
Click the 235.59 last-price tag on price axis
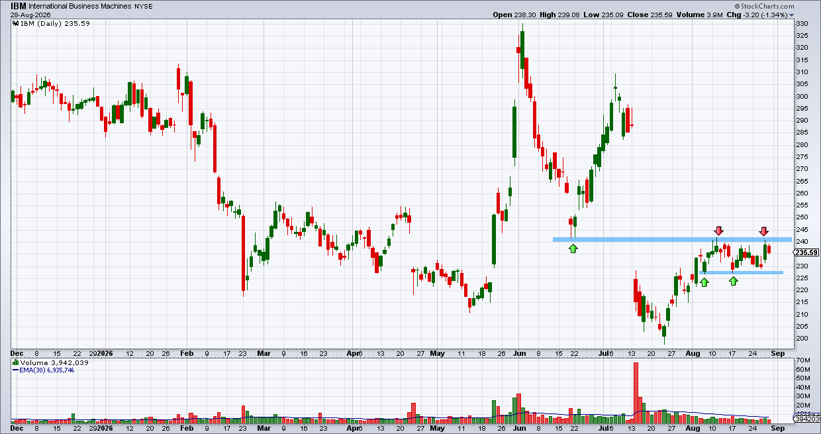805,252
